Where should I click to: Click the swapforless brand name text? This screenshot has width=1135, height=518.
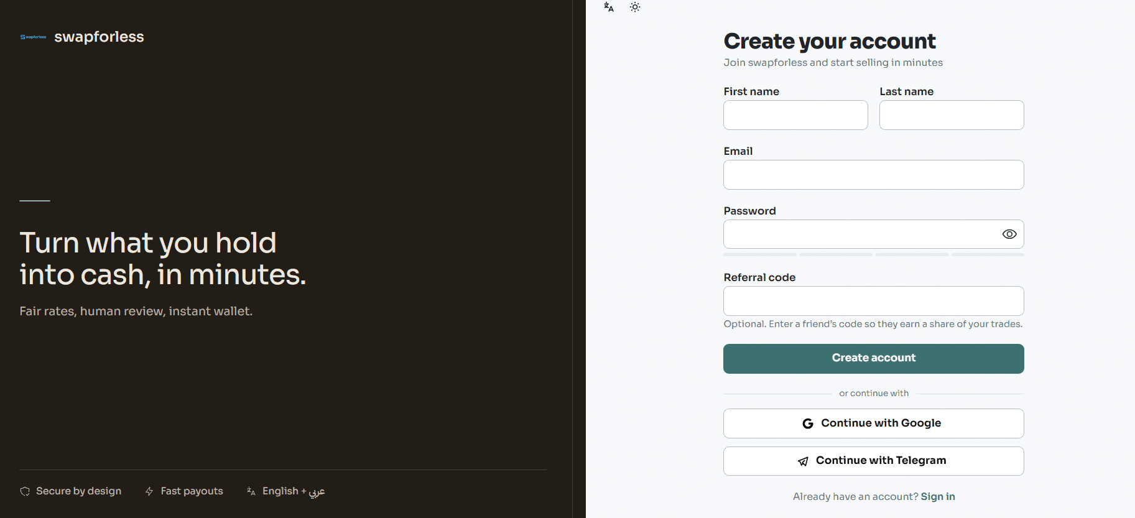coord(99,37)
